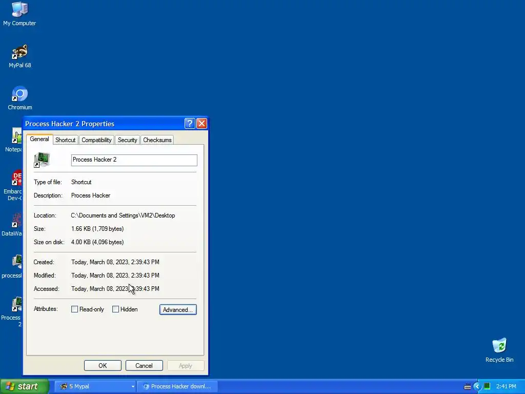Click the Location path text
Viewport: 525px width, 394px height.
[x=123, y=215]
